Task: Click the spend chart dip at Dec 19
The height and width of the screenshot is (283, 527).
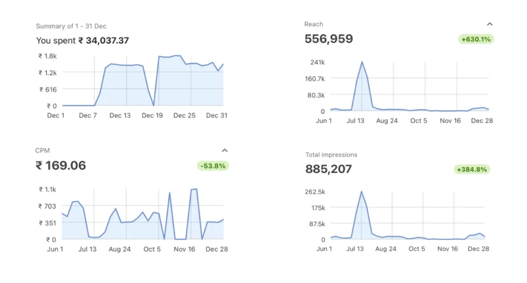Action: pyautogui.click(x=153, y=105)
